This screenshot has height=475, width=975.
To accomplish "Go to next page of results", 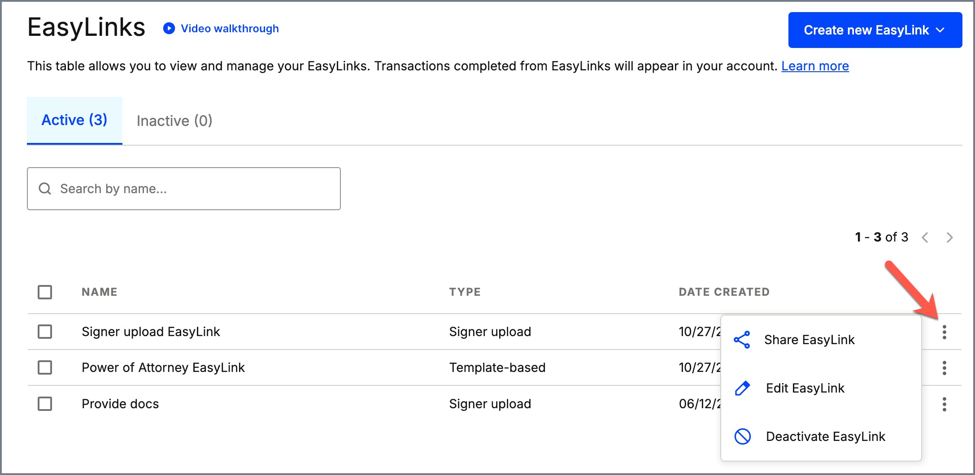I will (949, 237).
